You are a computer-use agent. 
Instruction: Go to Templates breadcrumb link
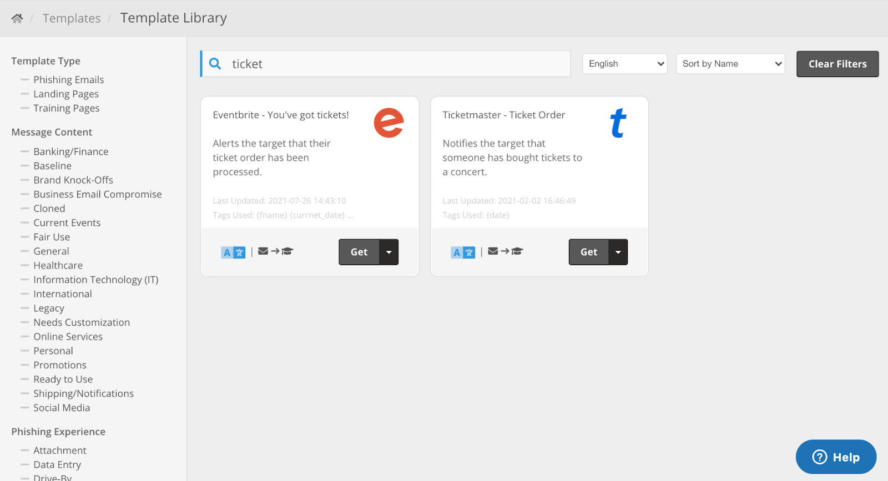tap(72, 18)
